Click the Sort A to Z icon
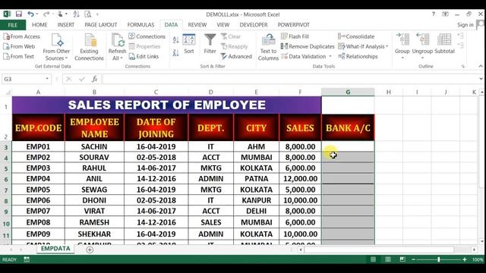 coord(175,39)
